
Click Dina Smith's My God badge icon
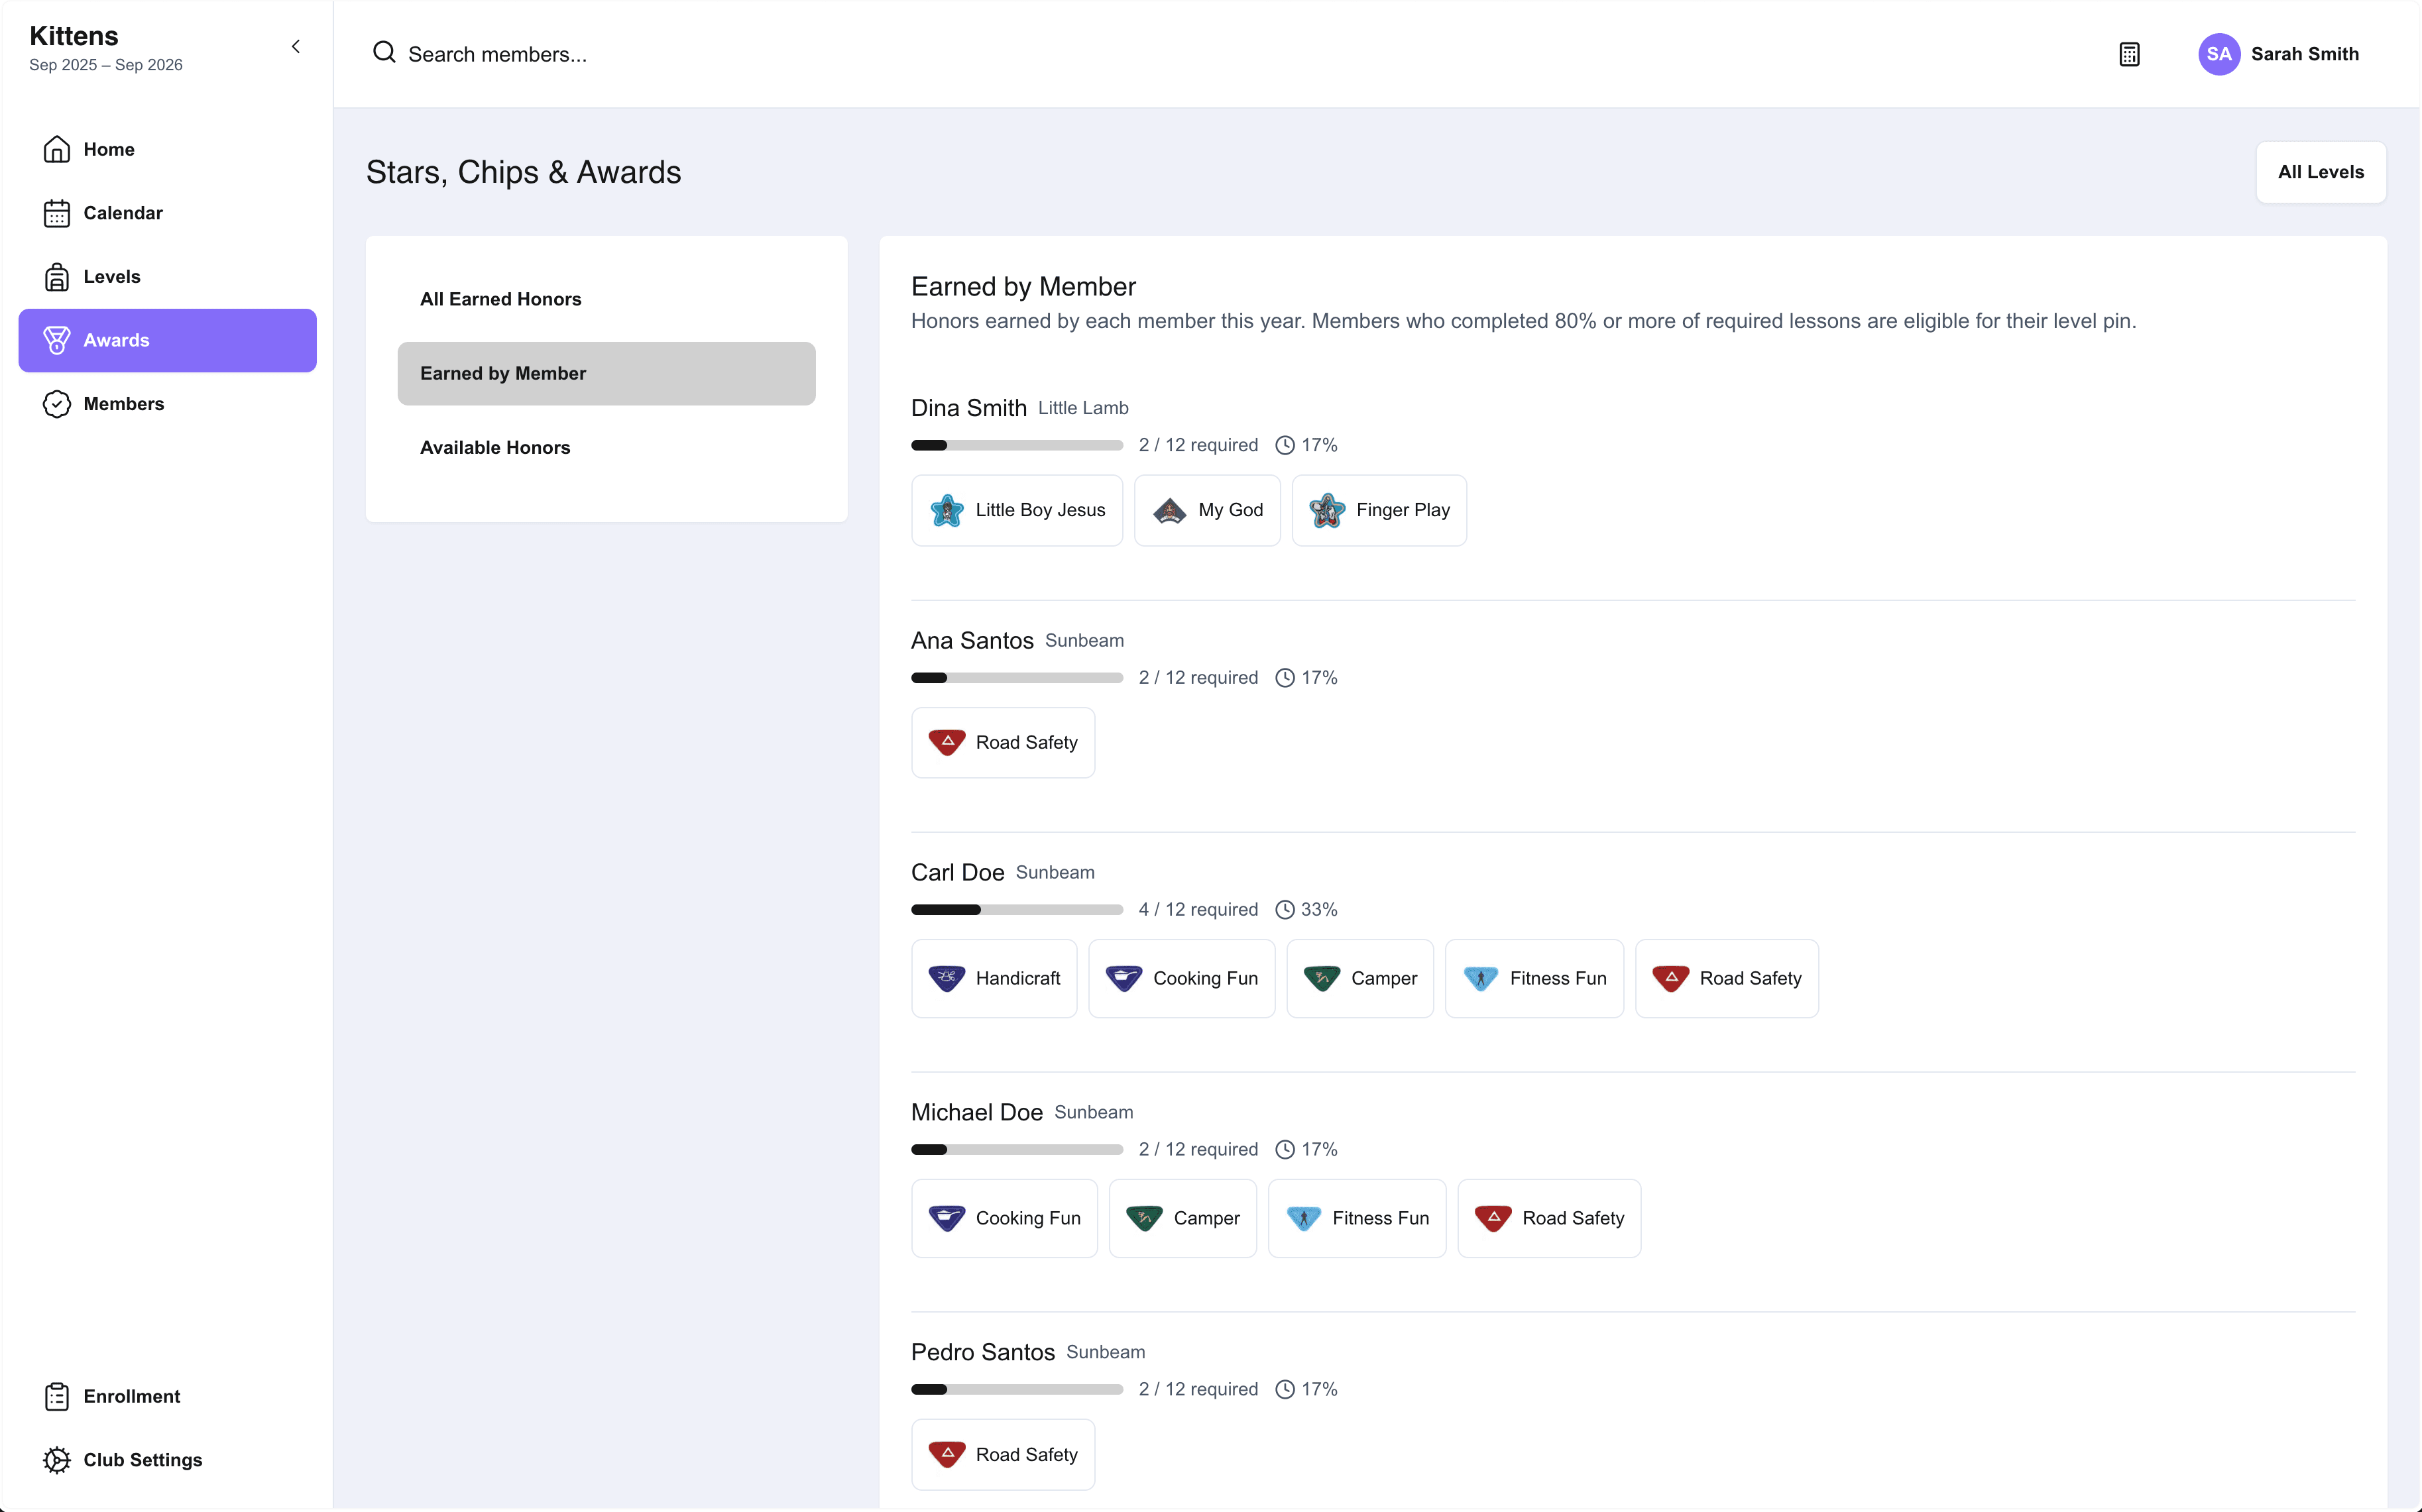point(1169,510)
